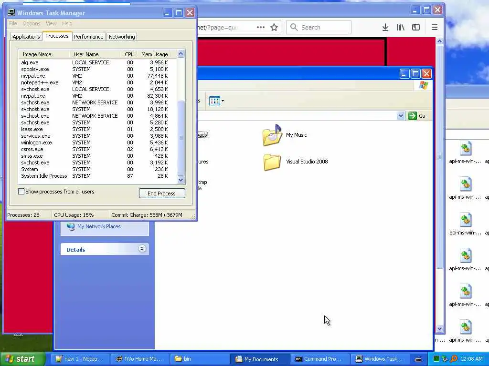Click the Windows flag logo in Explorer

point(424,85)
